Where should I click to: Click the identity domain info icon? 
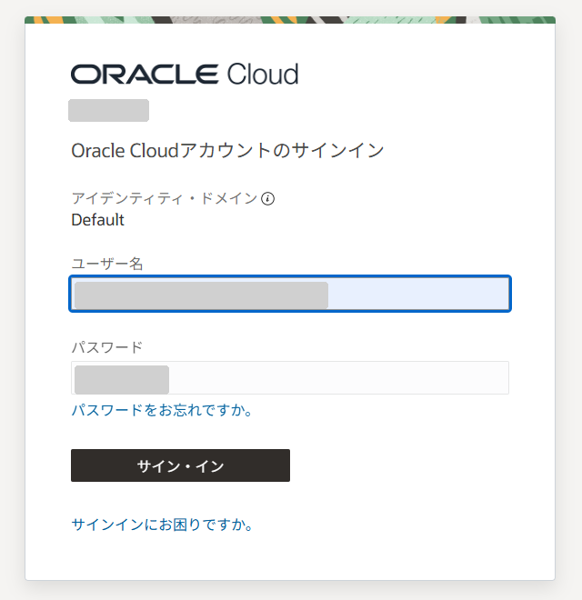(267, 198)
